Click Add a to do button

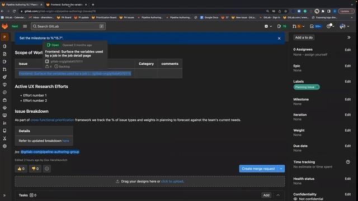(x=304, y=37)
